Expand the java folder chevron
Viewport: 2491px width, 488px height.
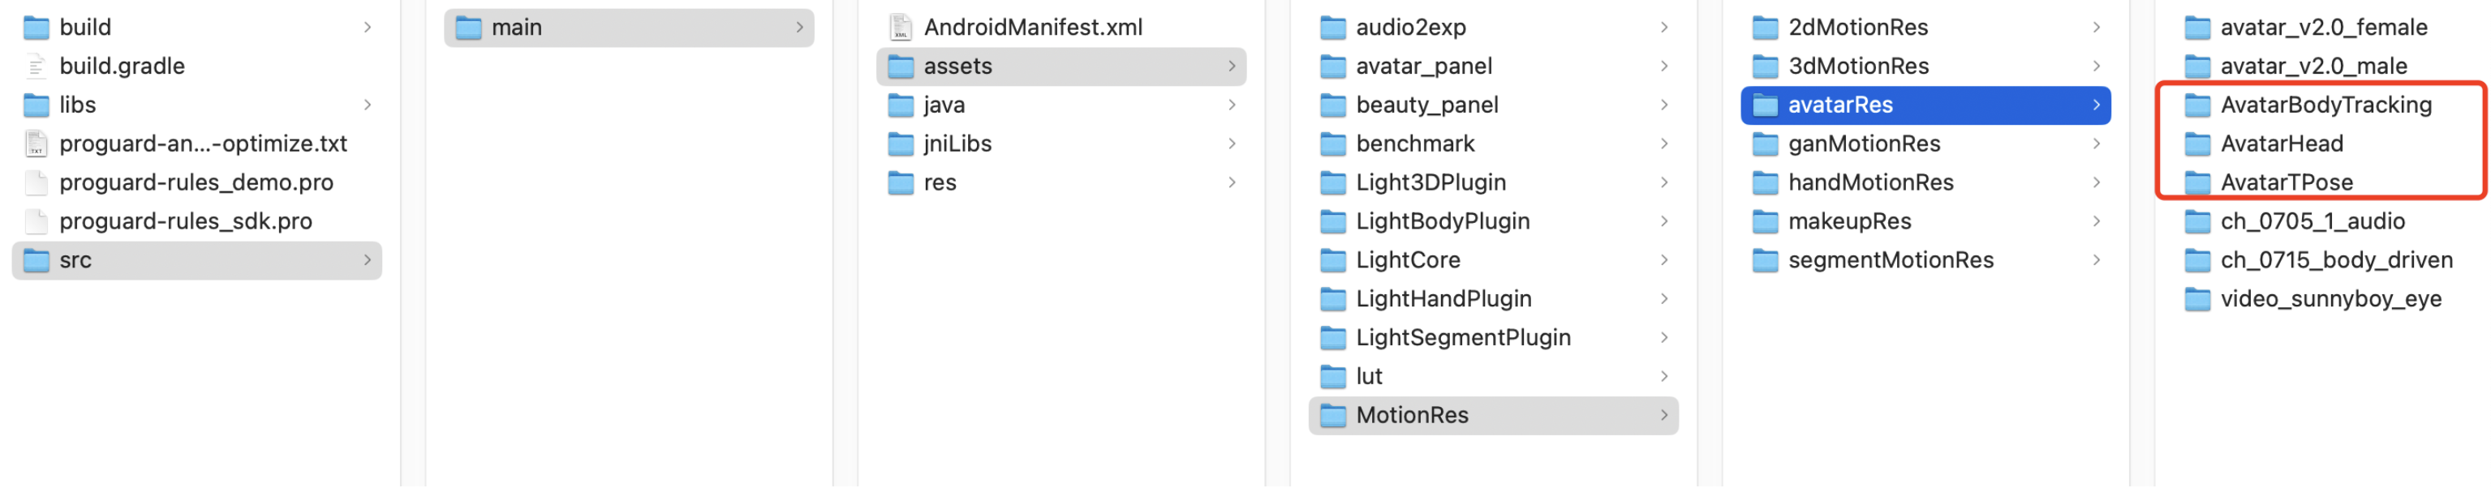pos(1231,105)
